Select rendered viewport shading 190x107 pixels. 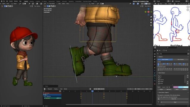click(x=150, y=4)
